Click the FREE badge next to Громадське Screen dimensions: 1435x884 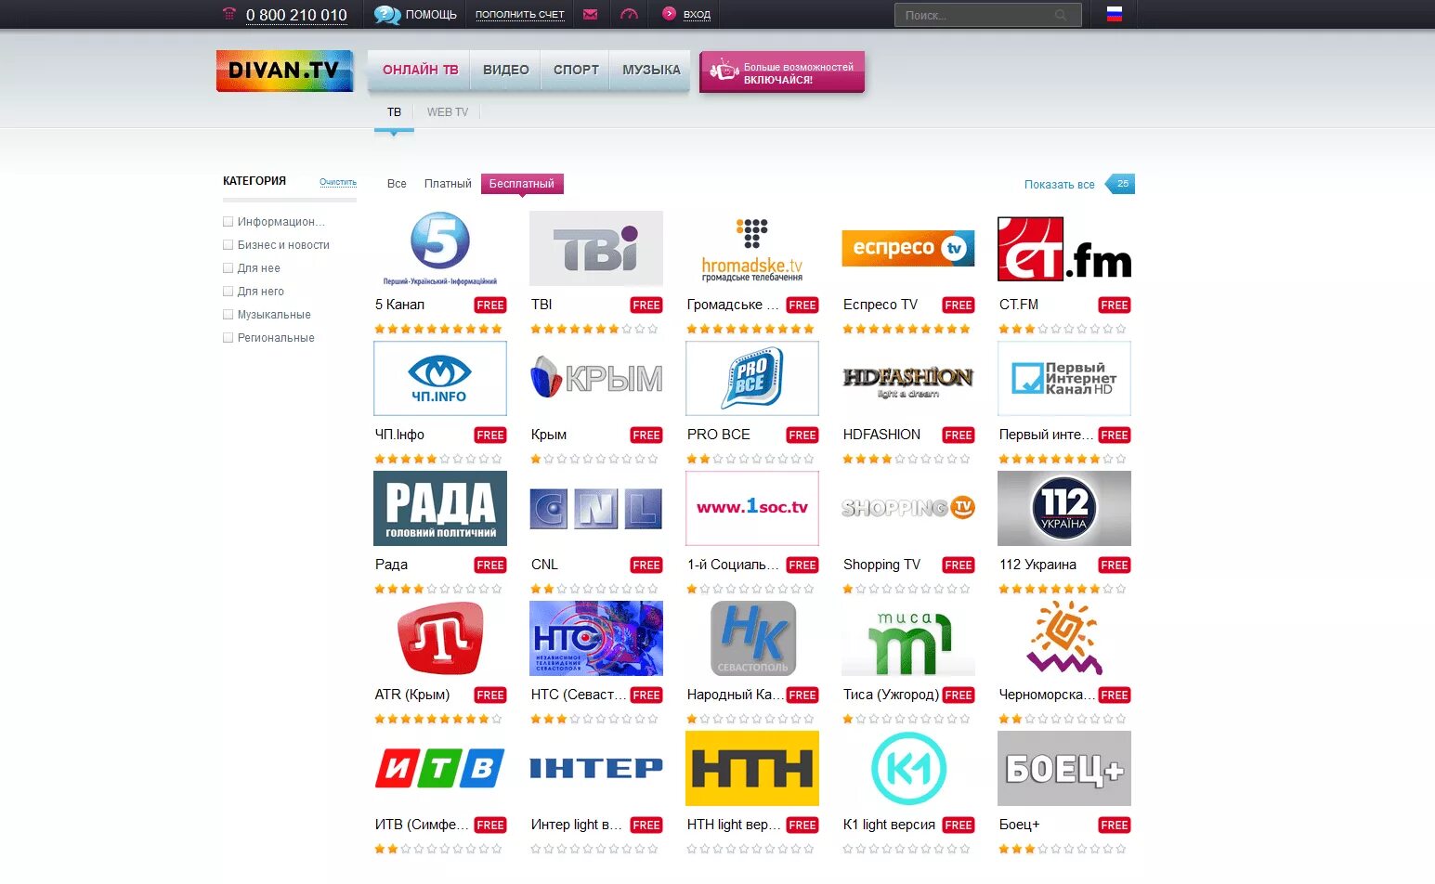coord(802,305)
